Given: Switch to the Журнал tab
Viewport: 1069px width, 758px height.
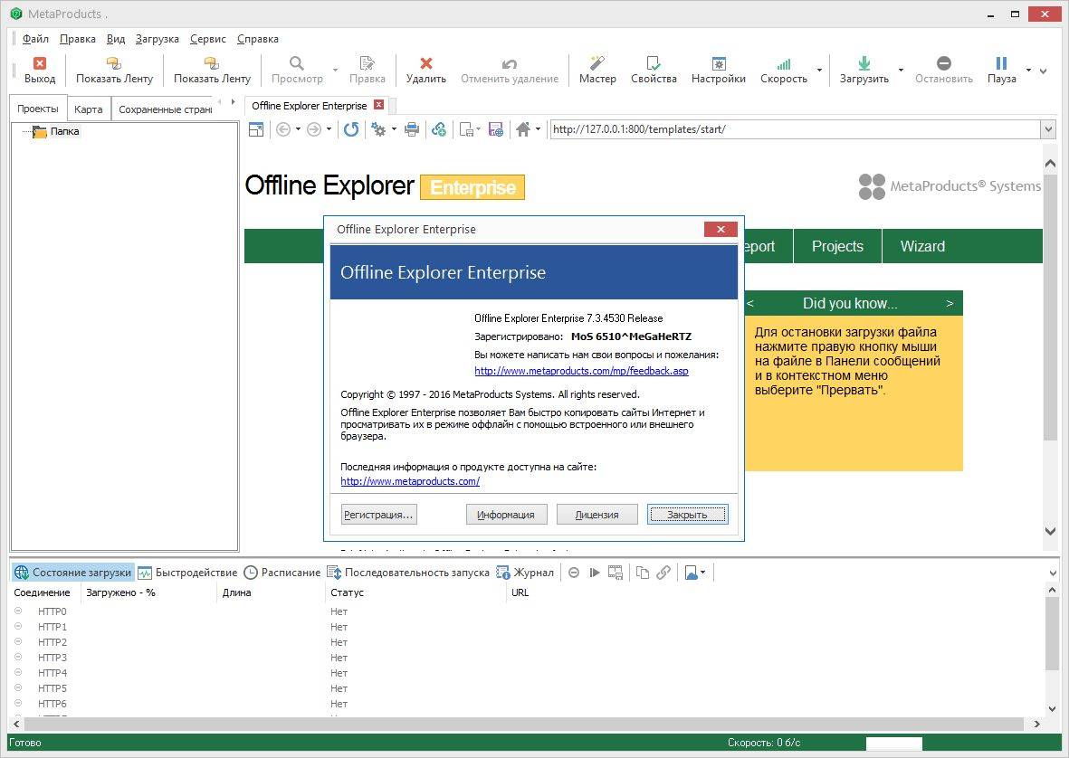Looking at the screenshot, I should pos(525,573).
